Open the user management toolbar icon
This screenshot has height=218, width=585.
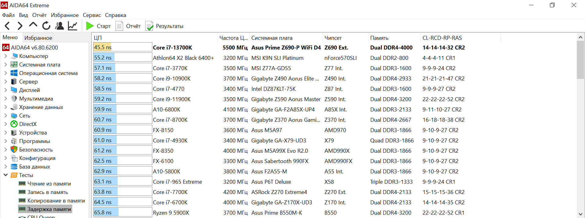59,26
